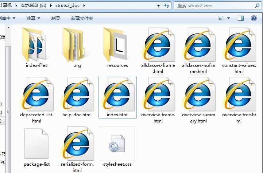This screenshot has width=263, height=173.
Task: Click the 新建文件夹 button
Action: click(82, 18)
